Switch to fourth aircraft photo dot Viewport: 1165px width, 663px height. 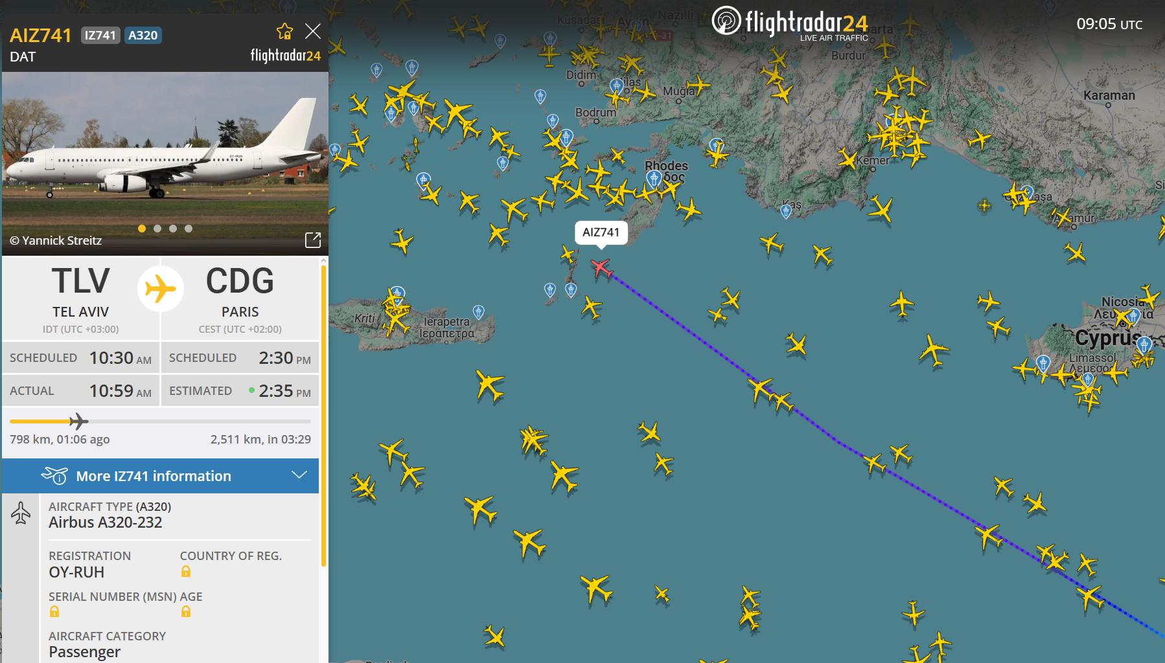pos(189,229)
